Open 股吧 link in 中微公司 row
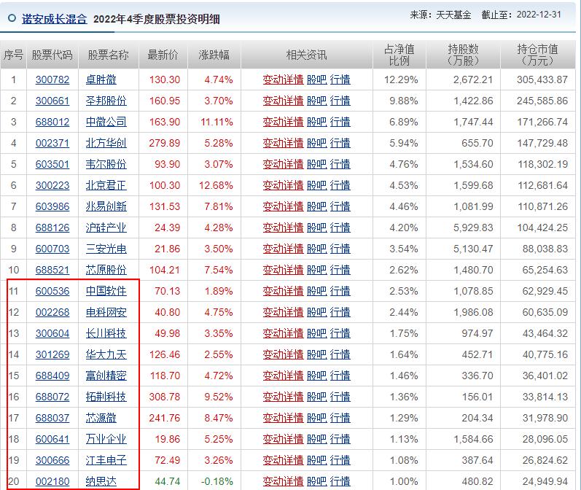 click(317, 122)
